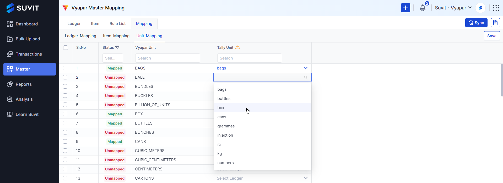Click the CUBIC_CENTIMETERS unit name
The width and height of the screenshot is (503, 183).
point(155,160)
